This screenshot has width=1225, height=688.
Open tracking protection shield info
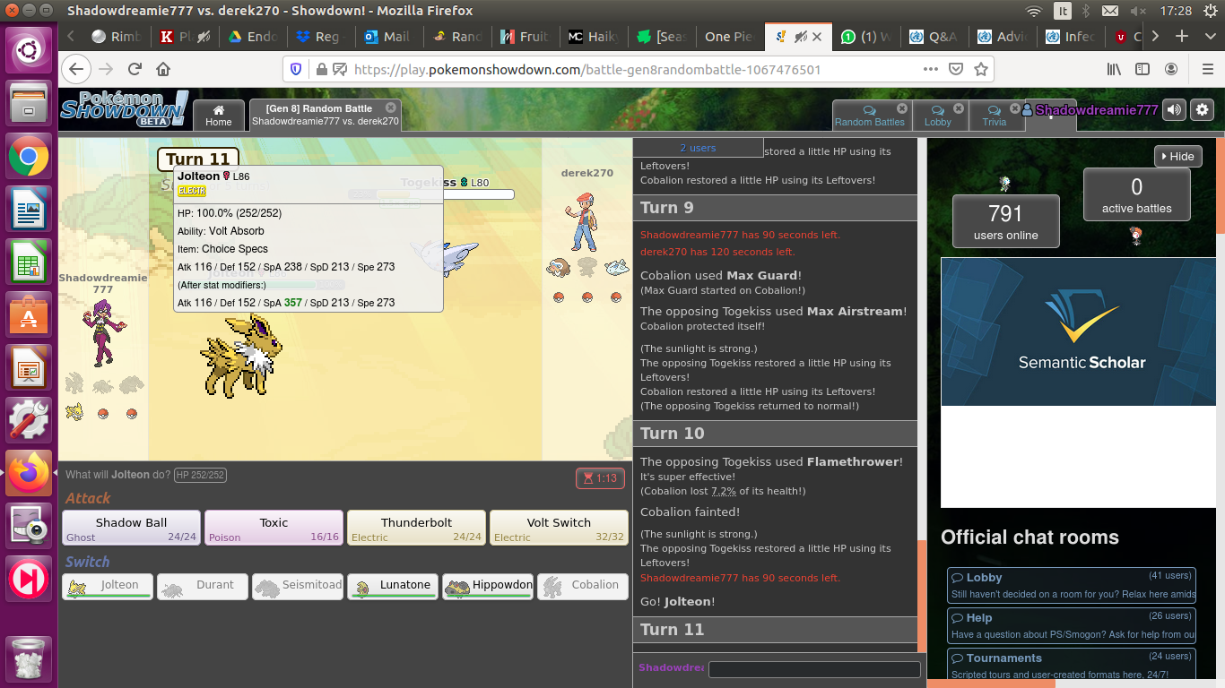point(296,69)
